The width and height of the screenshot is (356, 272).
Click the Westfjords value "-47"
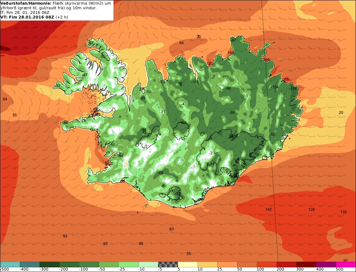(x=85, y=75)
